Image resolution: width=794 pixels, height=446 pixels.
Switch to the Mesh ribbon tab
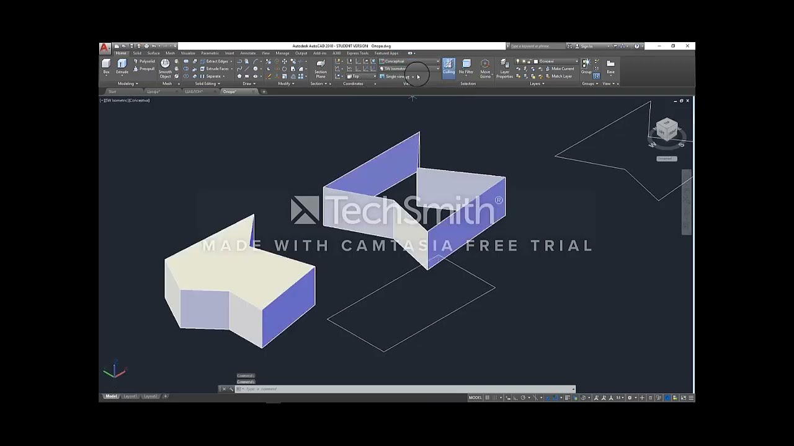(x=170, y=53)
